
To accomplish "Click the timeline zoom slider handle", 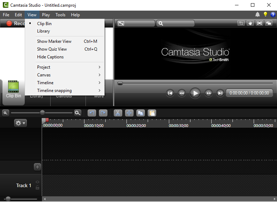I will tap(42, 112).
